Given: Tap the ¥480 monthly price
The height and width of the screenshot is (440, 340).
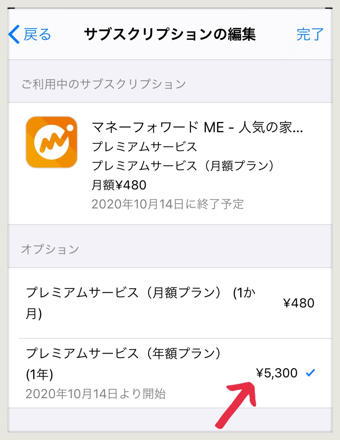Looking at the screenshot, I should coord(299,303).
